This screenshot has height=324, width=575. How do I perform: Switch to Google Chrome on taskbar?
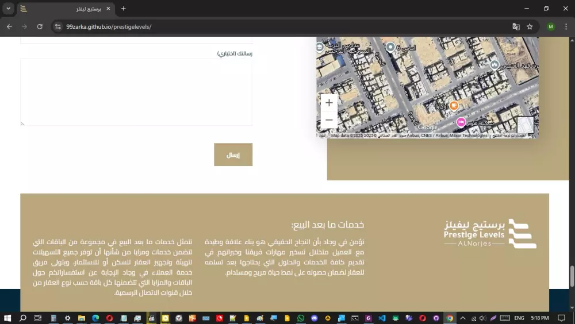(450, 318)
